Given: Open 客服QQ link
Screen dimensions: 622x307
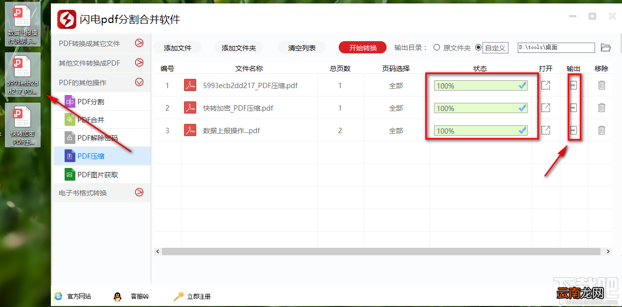Looking at the screenshot, I should pos(139,297).
